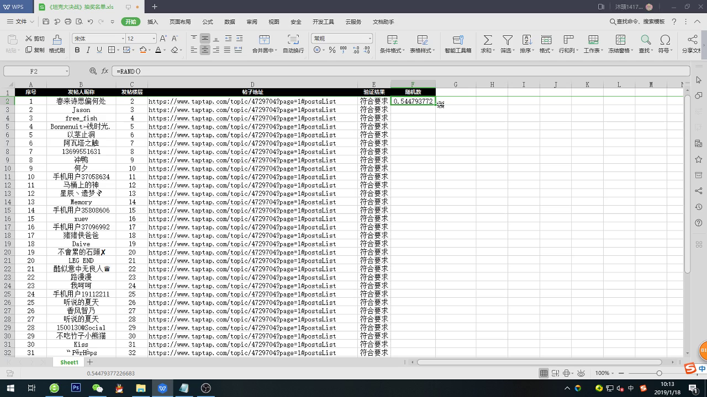Open the Freeze Panes (冻结窗格) tool

(x=620, y=40)
